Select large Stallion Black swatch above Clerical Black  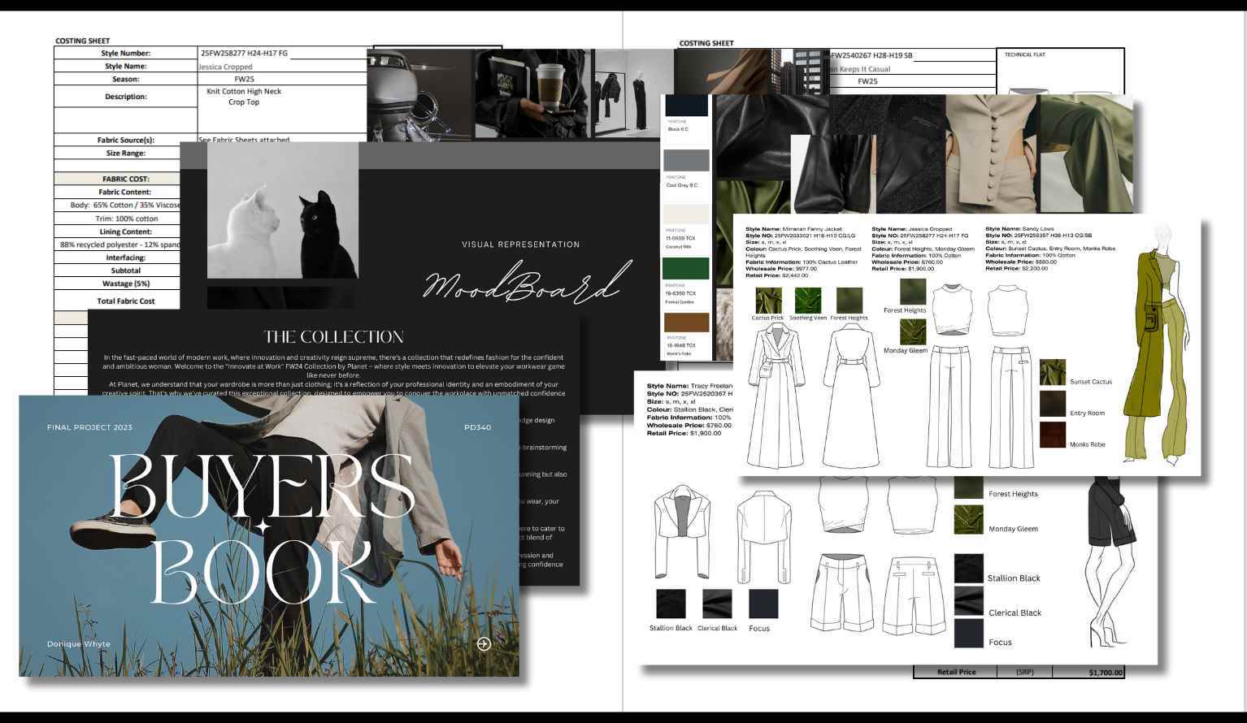point(968,569)
